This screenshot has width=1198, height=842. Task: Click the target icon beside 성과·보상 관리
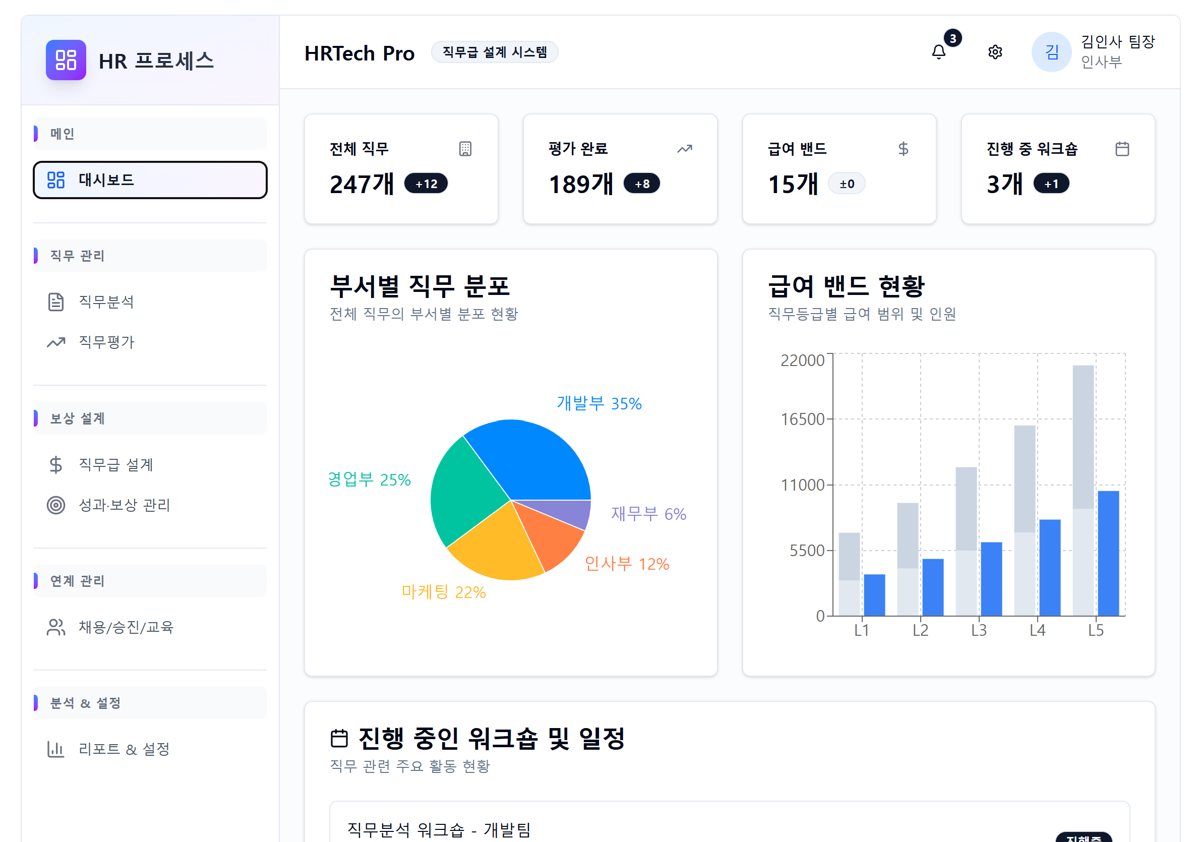point(56,505)
